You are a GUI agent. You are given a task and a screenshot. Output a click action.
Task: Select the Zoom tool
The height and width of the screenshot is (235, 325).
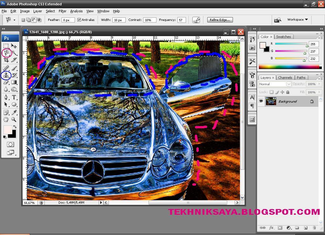pyautogui.click(x=14, y=120)
